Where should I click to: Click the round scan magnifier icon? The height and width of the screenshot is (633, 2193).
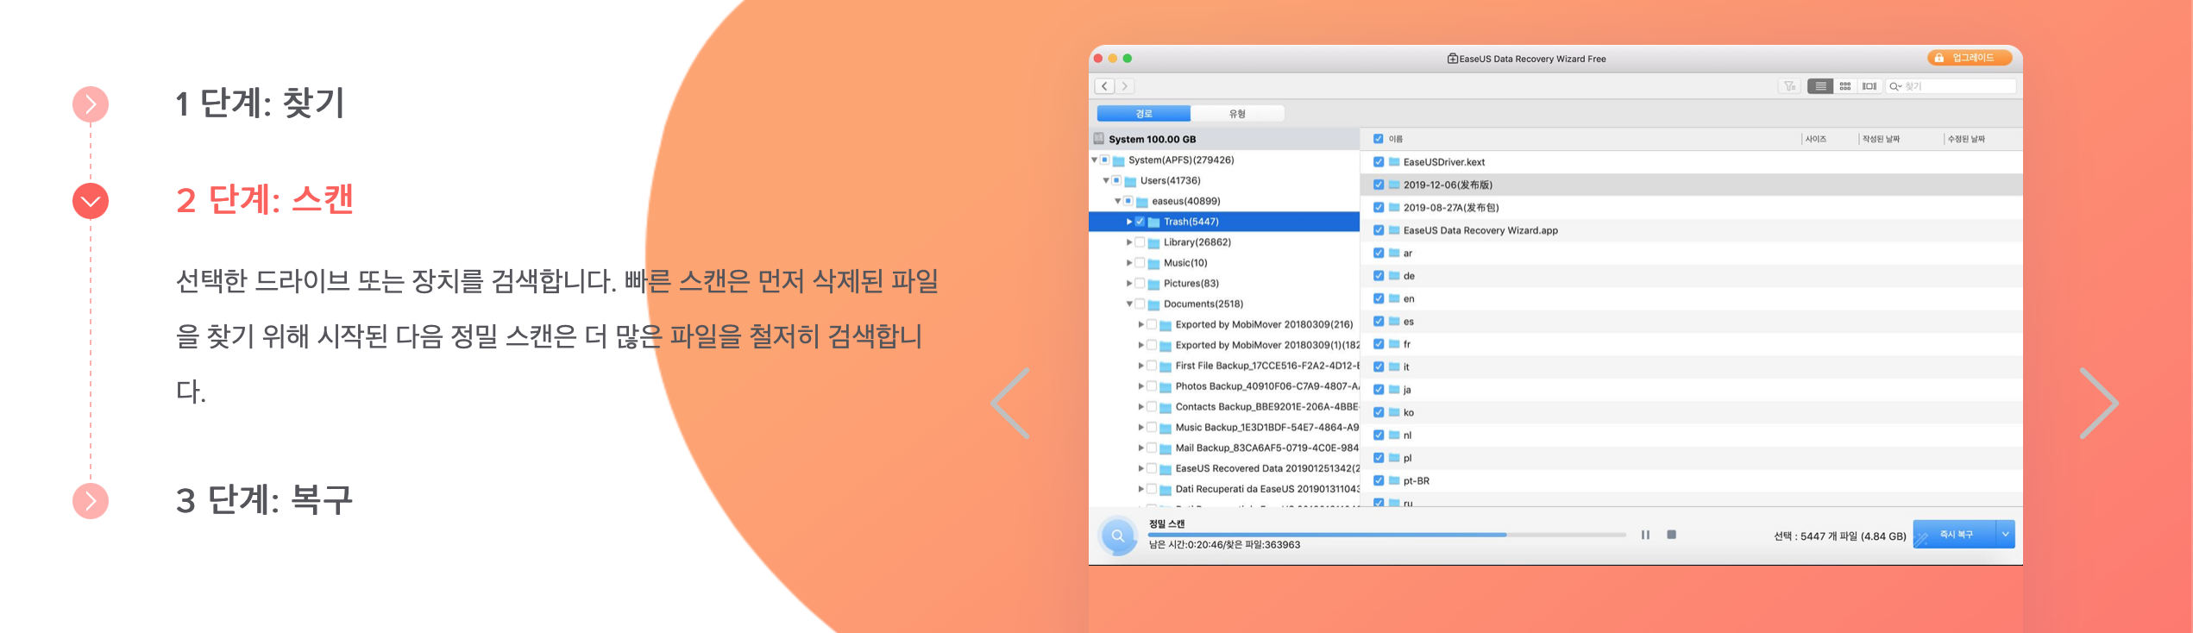click(x=1118, y=536)
